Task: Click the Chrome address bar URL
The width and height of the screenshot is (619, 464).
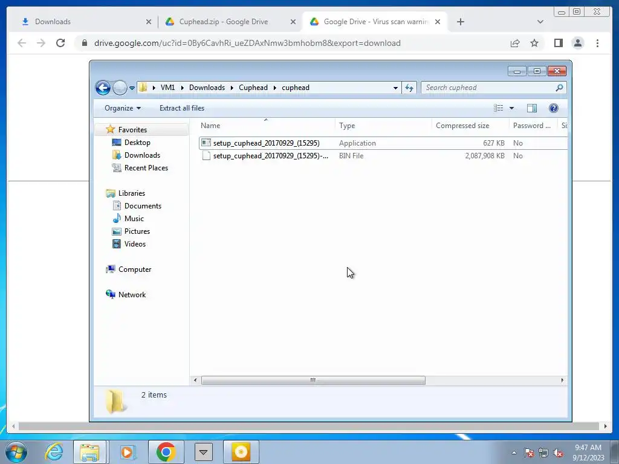Action: [x=247, y=43]
